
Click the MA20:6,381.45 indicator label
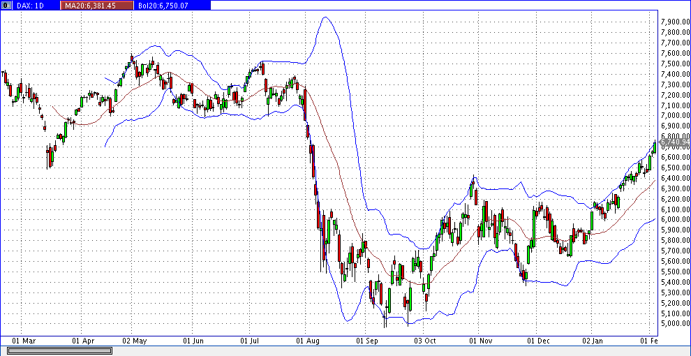[95, 6]
